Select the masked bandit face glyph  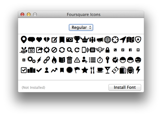pyautogui.click(x=138, y=60)
